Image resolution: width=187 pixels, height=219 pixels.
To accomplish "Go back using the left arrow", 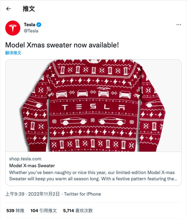I will click(8, 9).
